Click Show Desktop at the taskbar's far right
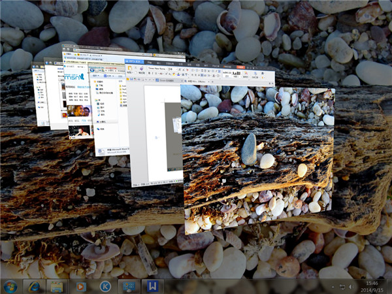Image resolution: width=392 pixels, height=294 pixels. [389, 286]
